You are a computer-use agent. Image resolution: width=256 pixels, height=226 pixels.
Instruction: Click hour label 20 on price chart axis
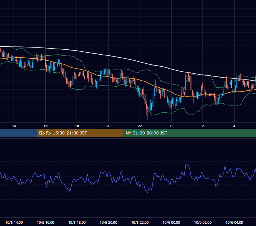point(108,126)
